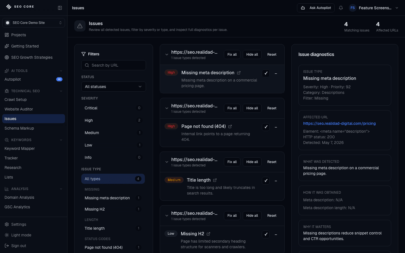Screen dimensions: 405x253
Task: Click the Technical SEO bug icon
Action: (x=7, y=91)
